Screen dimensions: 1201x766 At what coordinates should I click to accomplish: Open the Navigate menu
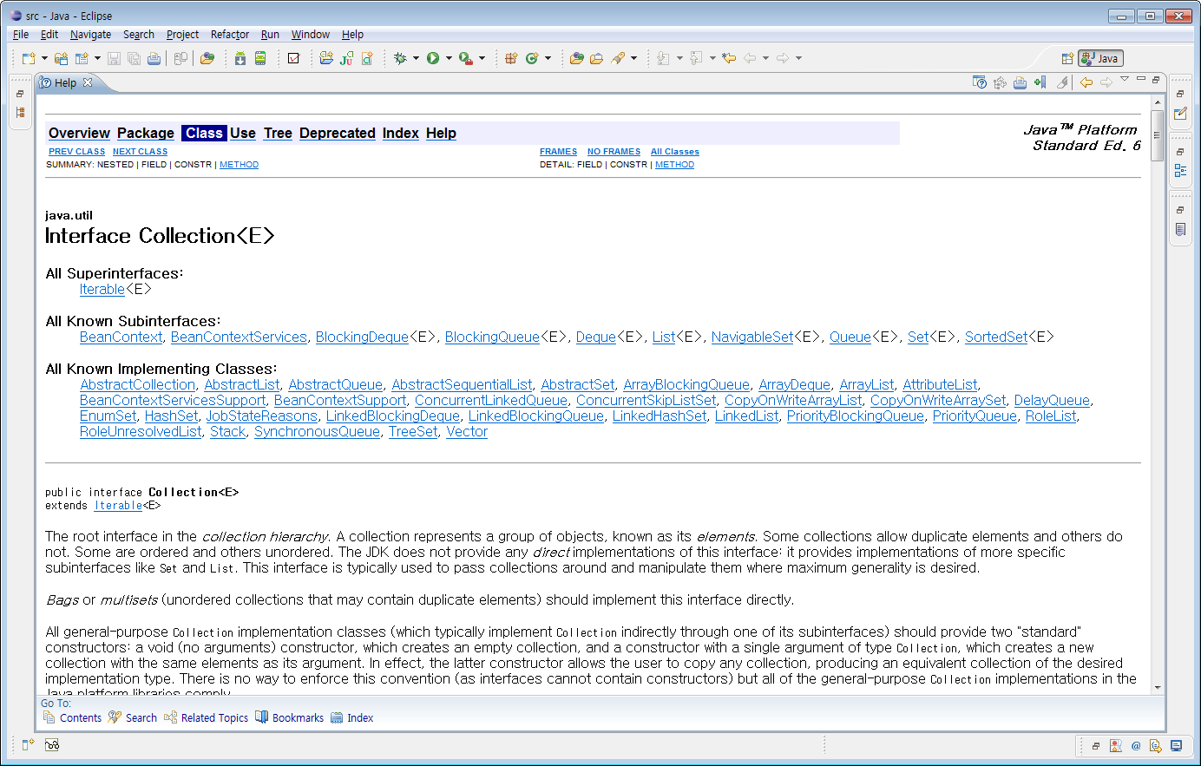(90, 35)
